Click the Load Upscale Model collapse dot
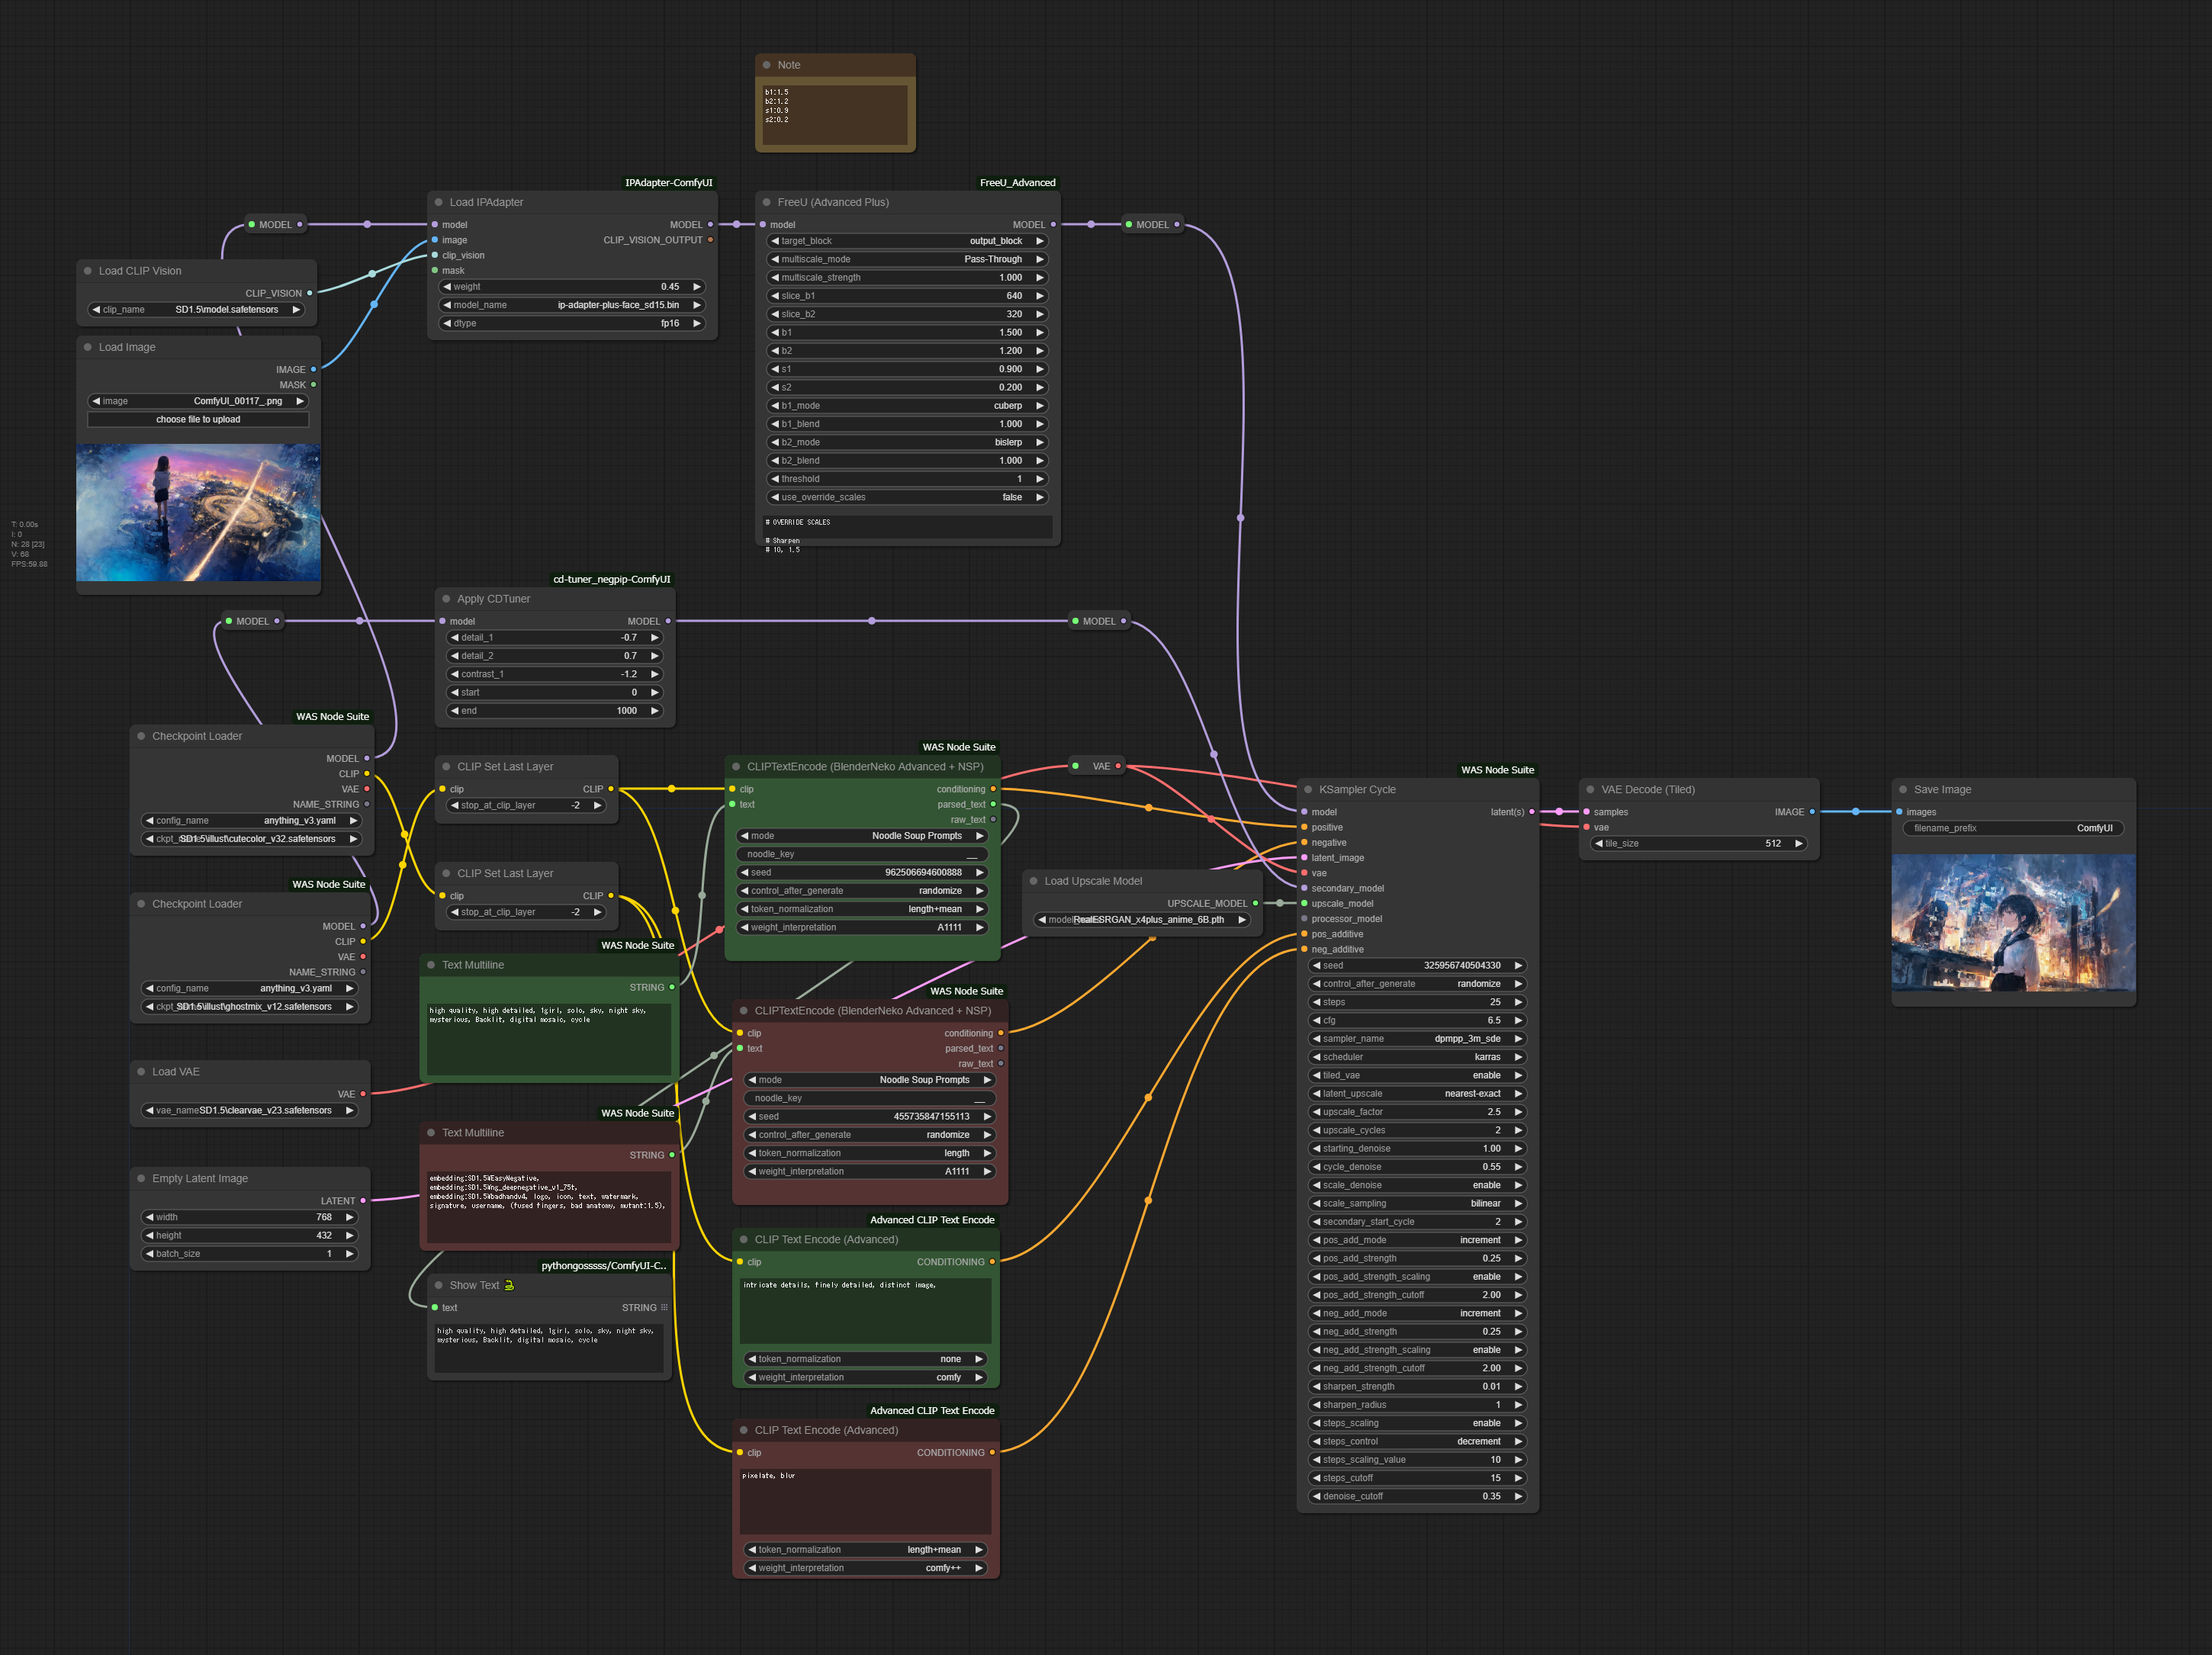Screen dimensions: 2212x1655 point(1034,881)
